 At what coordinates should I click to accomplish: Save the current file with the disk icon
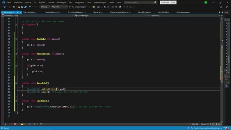(x=22, y=7)
